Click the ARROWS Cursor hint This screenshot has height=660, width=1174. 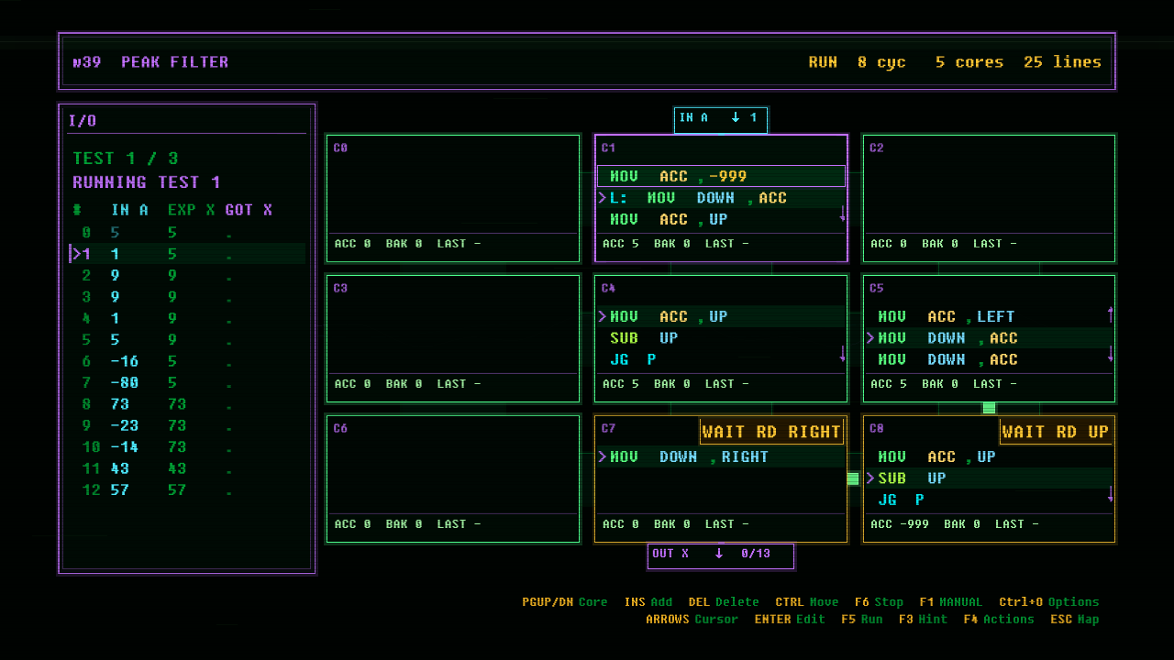pos(692,620)
